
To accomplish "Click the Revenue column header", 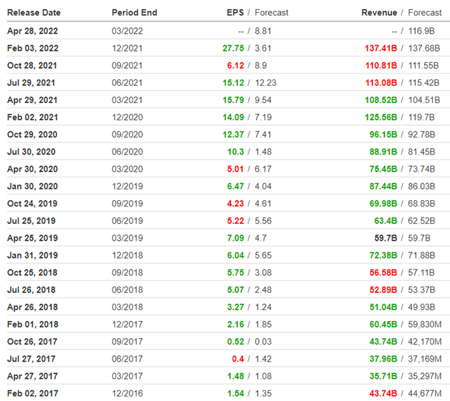I will [x=379, y=13].
